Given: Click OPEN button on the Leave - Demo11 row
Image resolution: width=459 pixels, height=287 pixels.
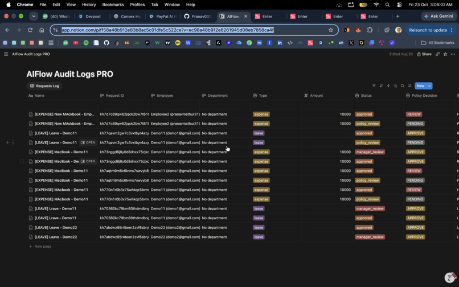Looking at the screenshot, I should (x=88, y=142).
